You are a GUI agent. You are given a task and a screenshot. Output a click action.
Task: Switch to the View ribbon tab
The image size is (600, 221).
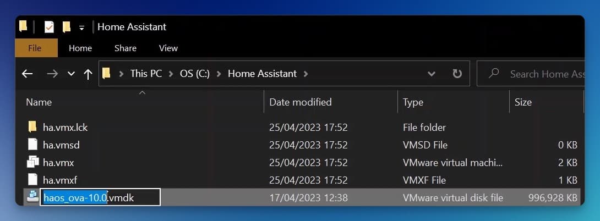click(168, 48)
